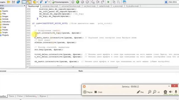Open the Presets folder in Navigator

(5, 30)
